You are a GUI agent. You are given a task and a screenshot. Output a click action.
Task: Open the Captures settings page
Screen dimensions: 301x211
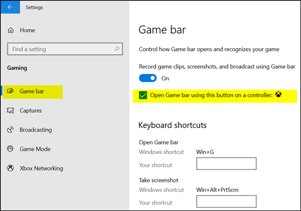[31, 111]
